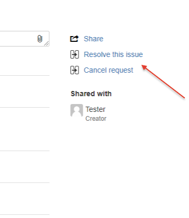Focus the comment text box
The width and height of the screenshot is (189, 218).
(25, 39)
